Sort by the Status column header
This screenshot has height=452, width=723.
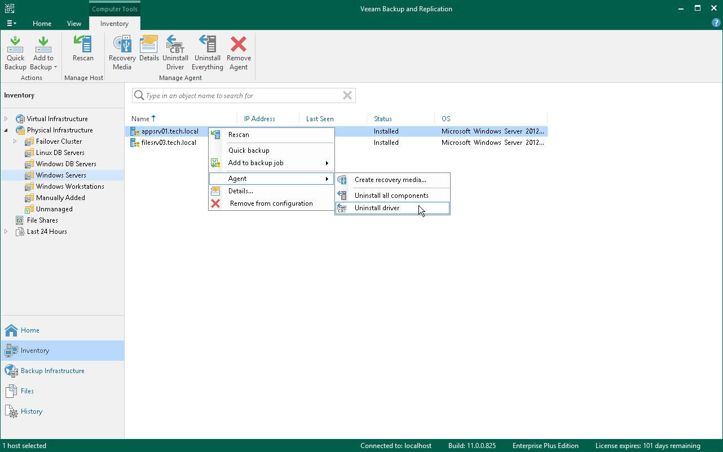(x=383, y=119)
